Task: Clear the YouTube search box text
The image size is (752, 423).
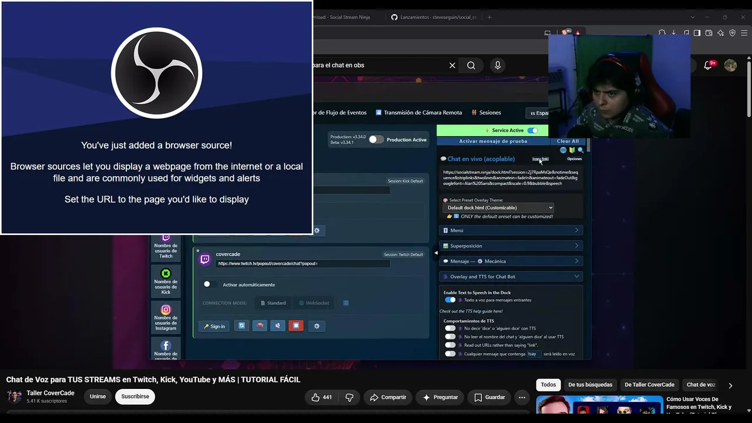Action: 452,65
